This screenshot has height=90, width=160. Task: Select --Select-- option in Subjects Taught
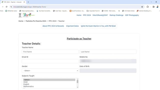click(49, 80)
